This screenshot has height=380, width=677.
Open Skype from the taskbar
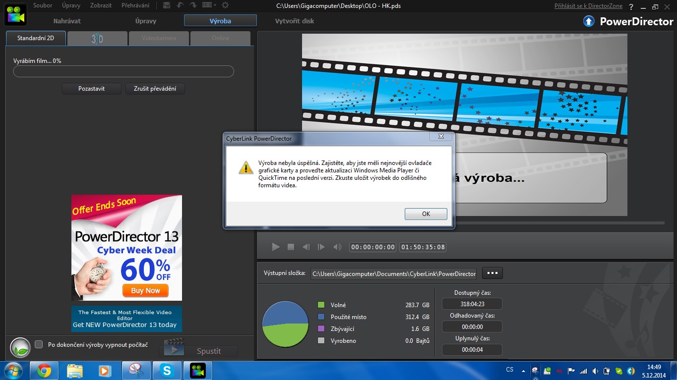pos(167,370)
